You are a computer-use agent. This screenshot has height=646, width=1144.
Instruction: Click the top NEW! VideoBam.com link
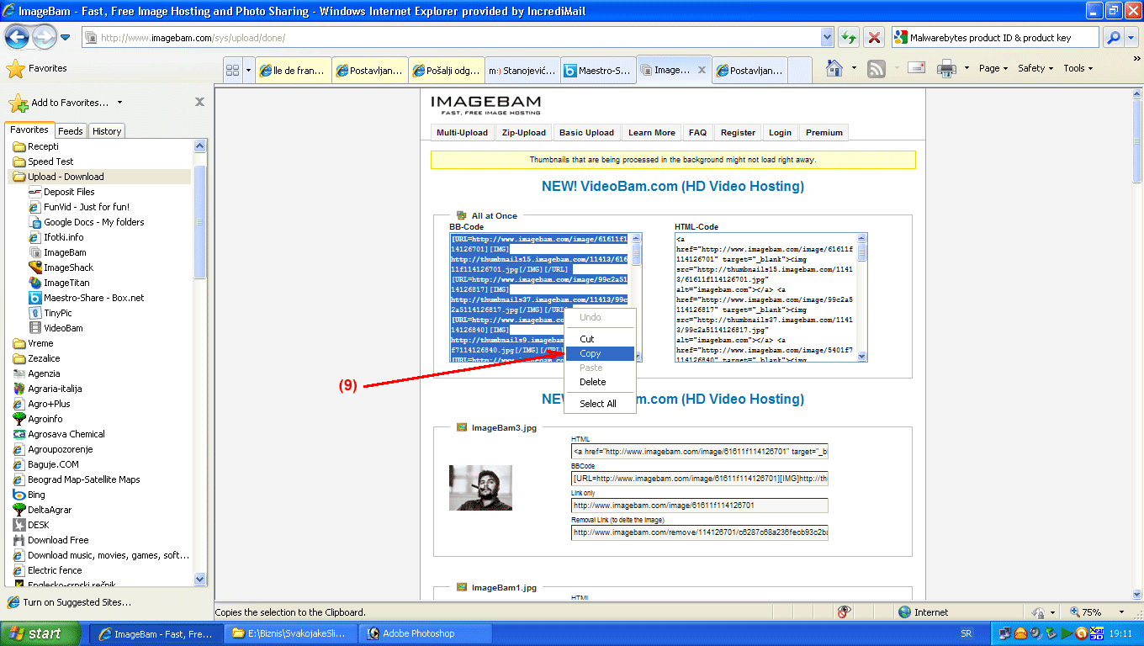(673, 187)
